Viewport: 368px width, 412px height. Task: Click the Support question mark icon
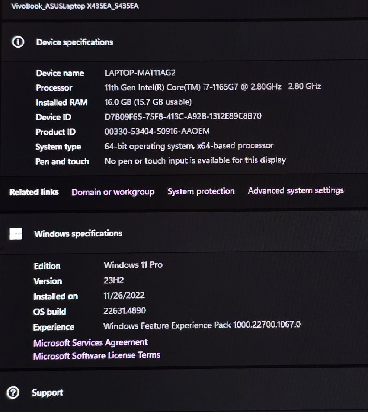[13, 393]
